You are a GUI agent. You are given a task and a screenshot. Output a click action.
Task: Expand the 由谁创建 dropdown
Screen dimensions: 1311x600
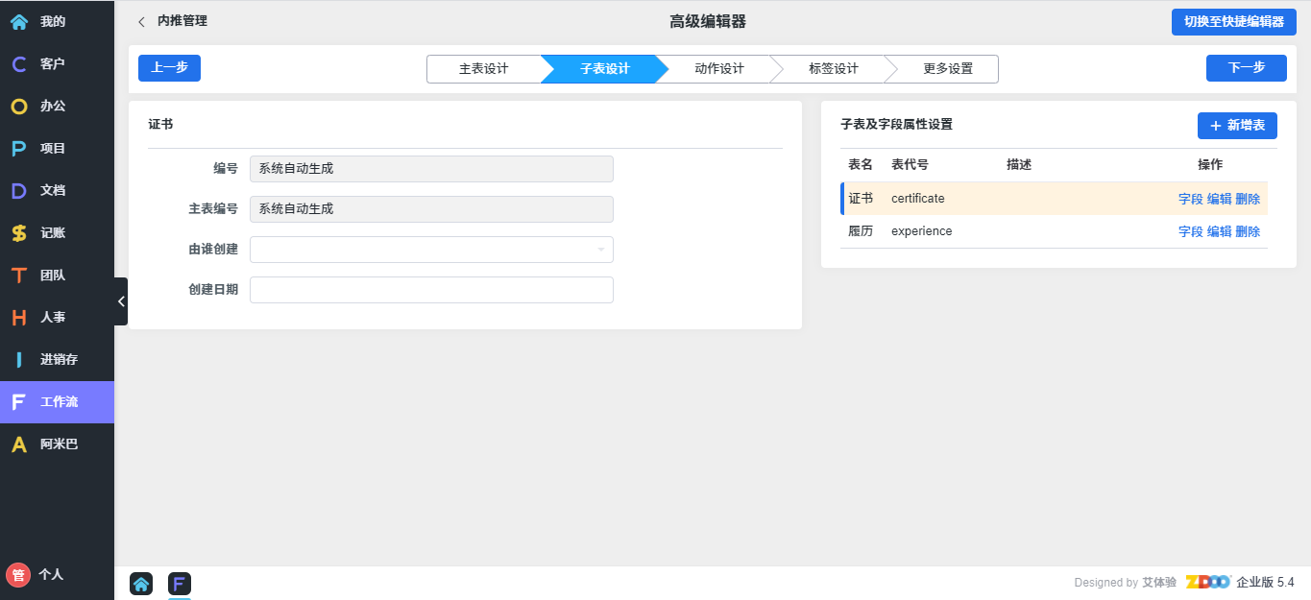(x=431, y=250)
